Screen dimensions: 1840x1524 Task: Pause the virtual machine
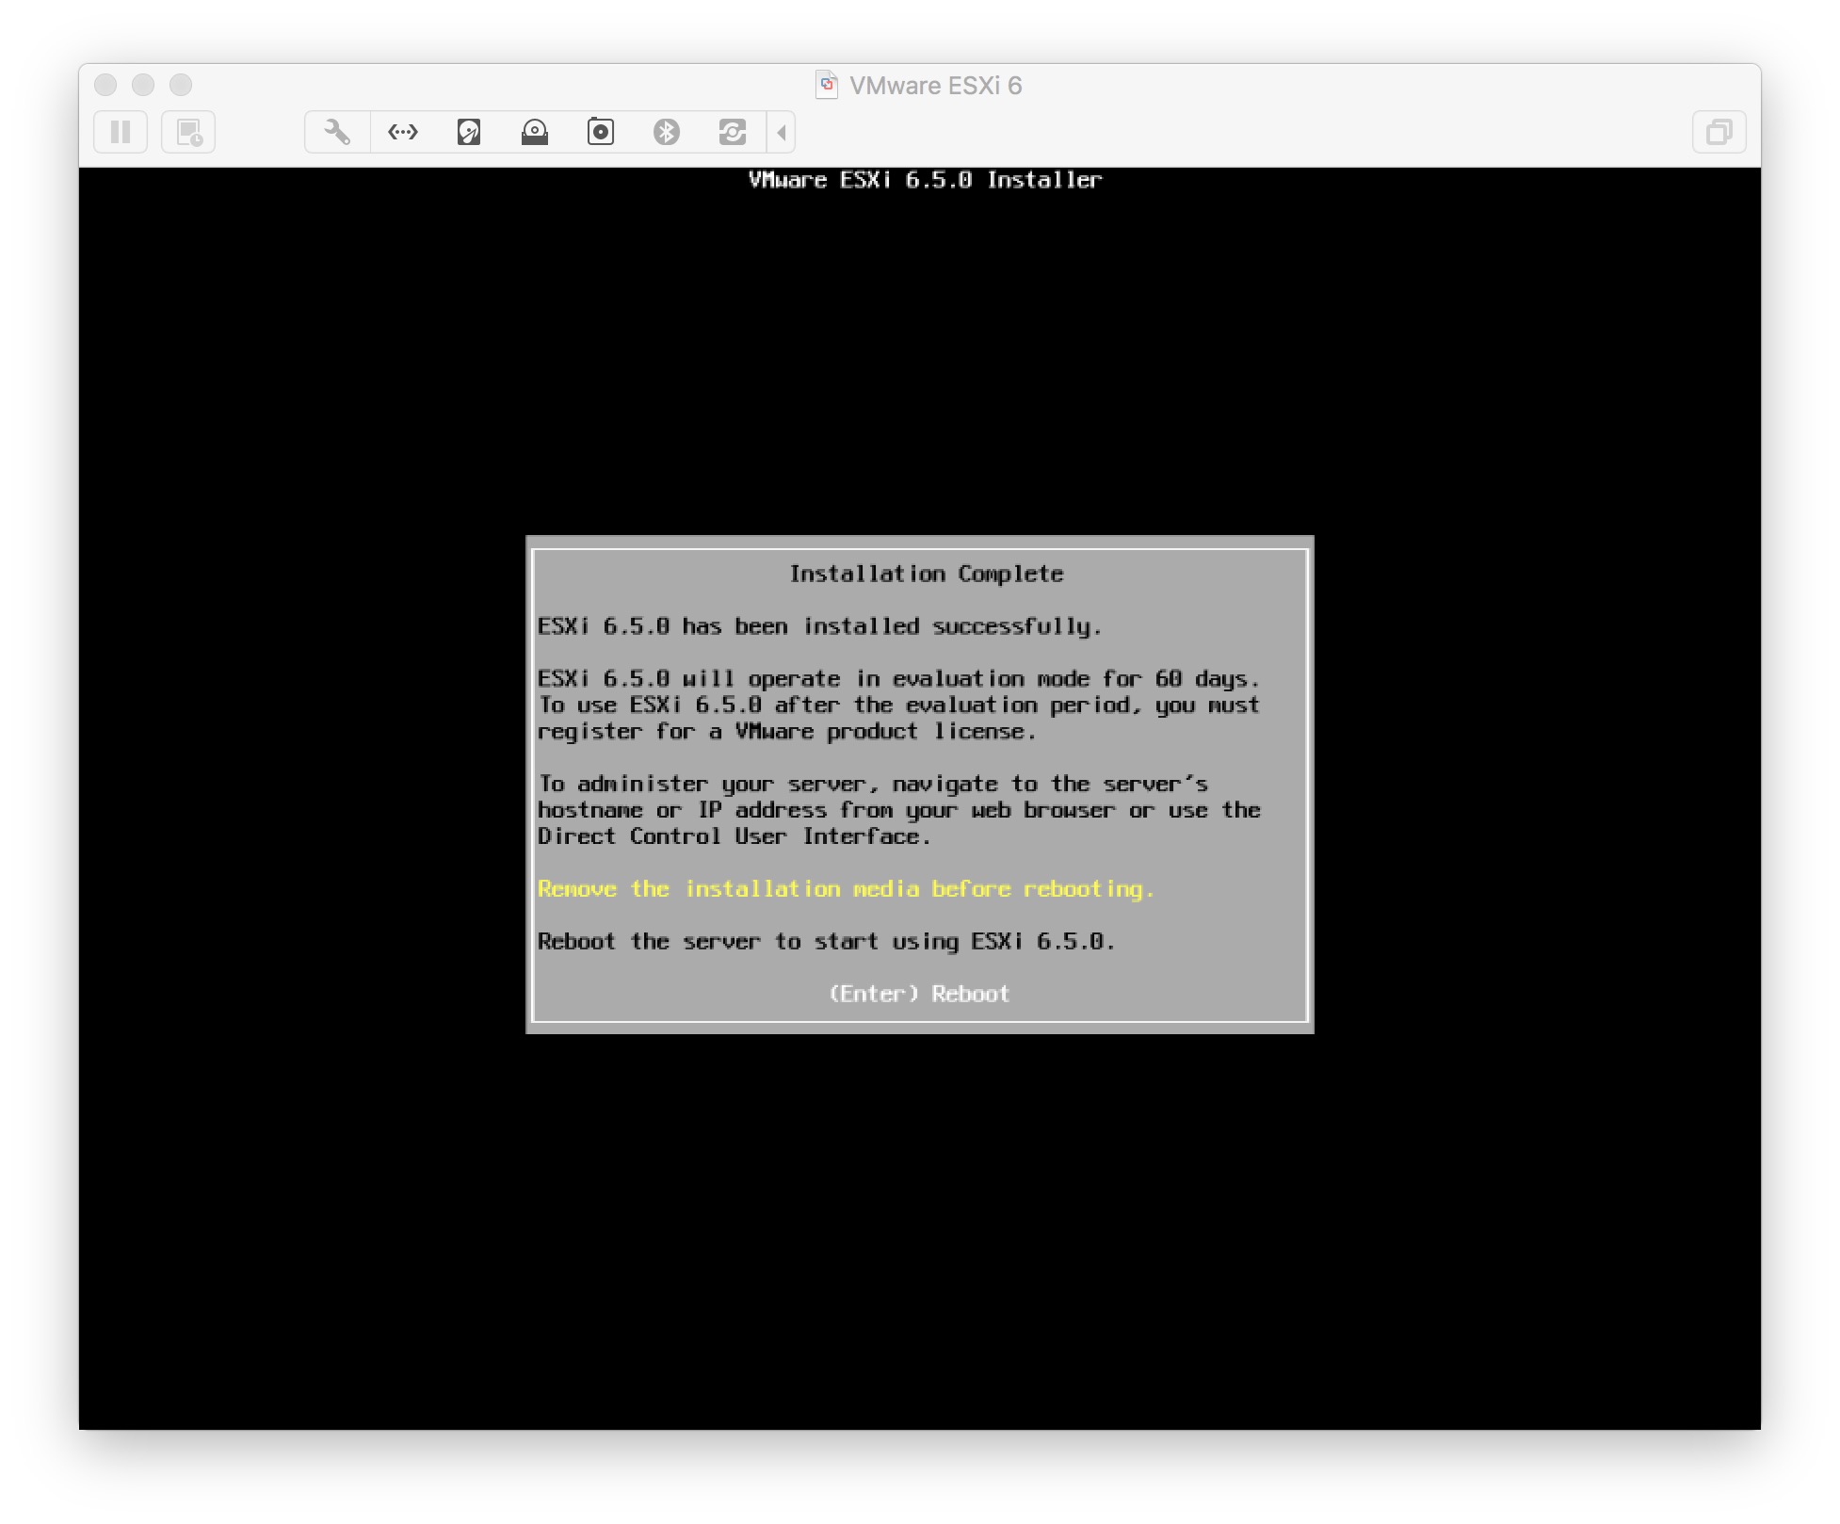120,132
